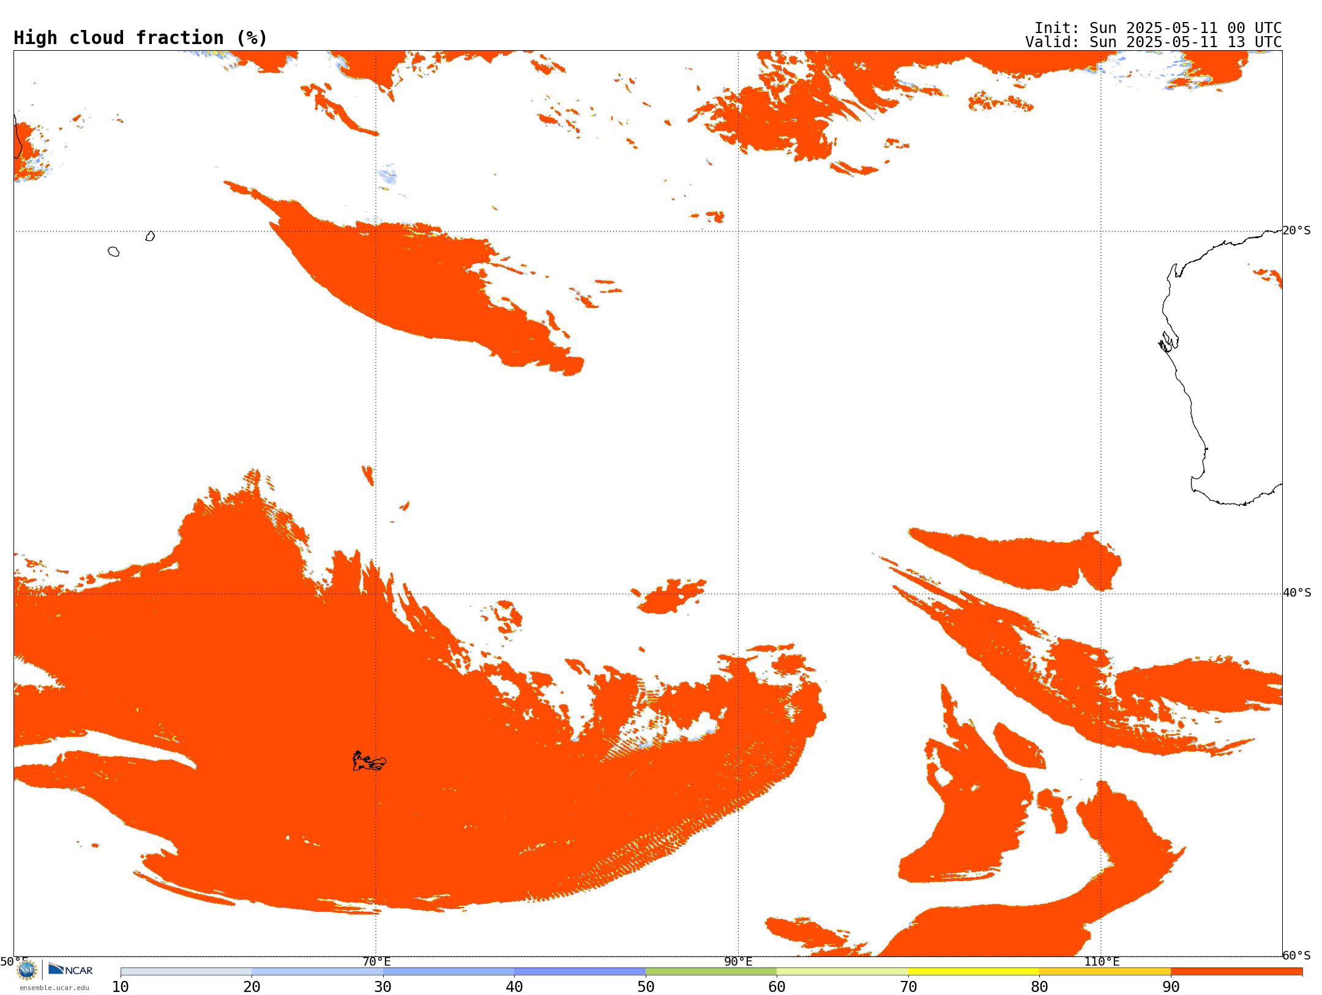The width and height of the screenshot is (1322, 995).
Task: Click the Mauritius island outline near 20°S
Action: click(x=150, y=236)
